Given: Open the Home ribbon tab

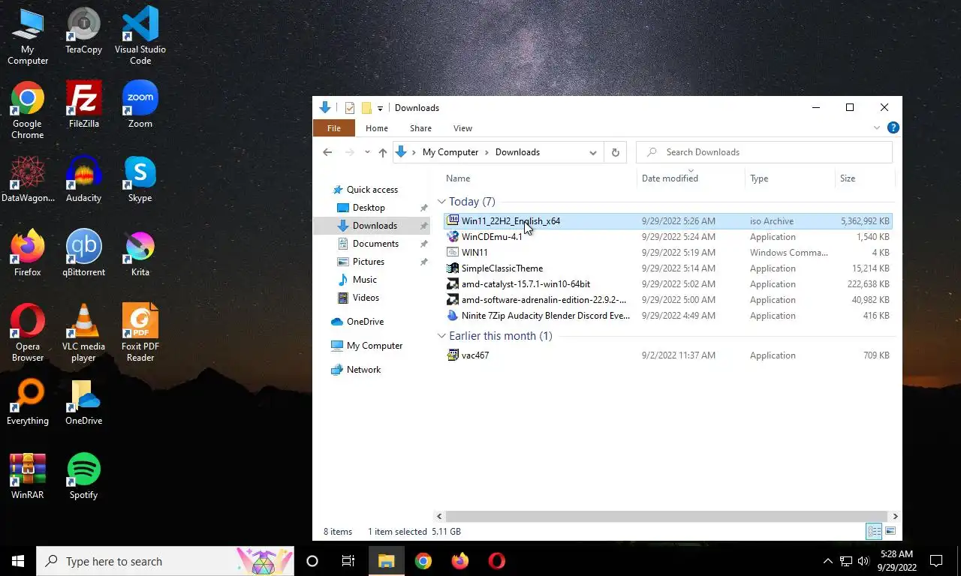Looking at the screenshot, I should point(377,128).
